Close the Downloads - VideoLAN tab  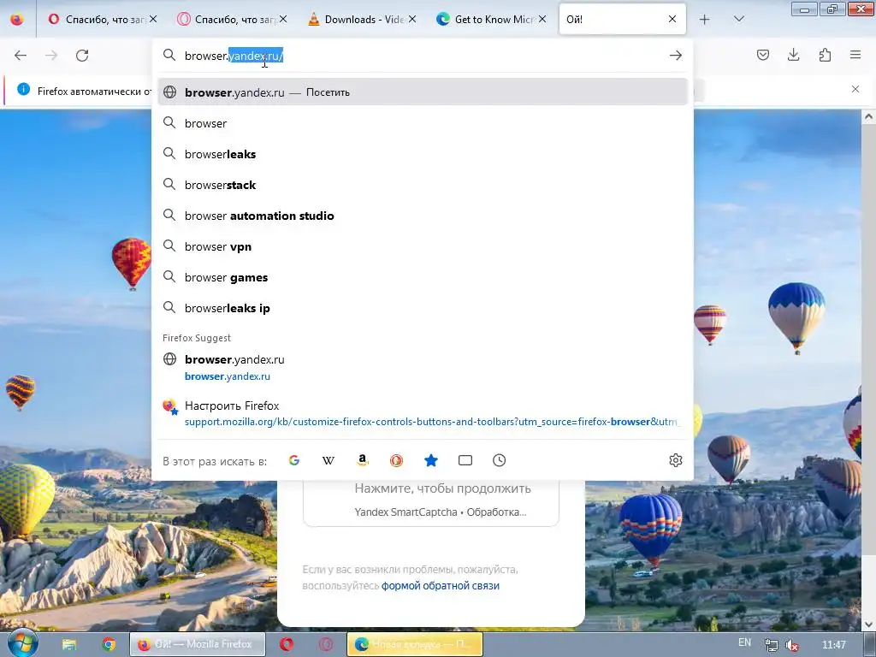tap(412, 20)
